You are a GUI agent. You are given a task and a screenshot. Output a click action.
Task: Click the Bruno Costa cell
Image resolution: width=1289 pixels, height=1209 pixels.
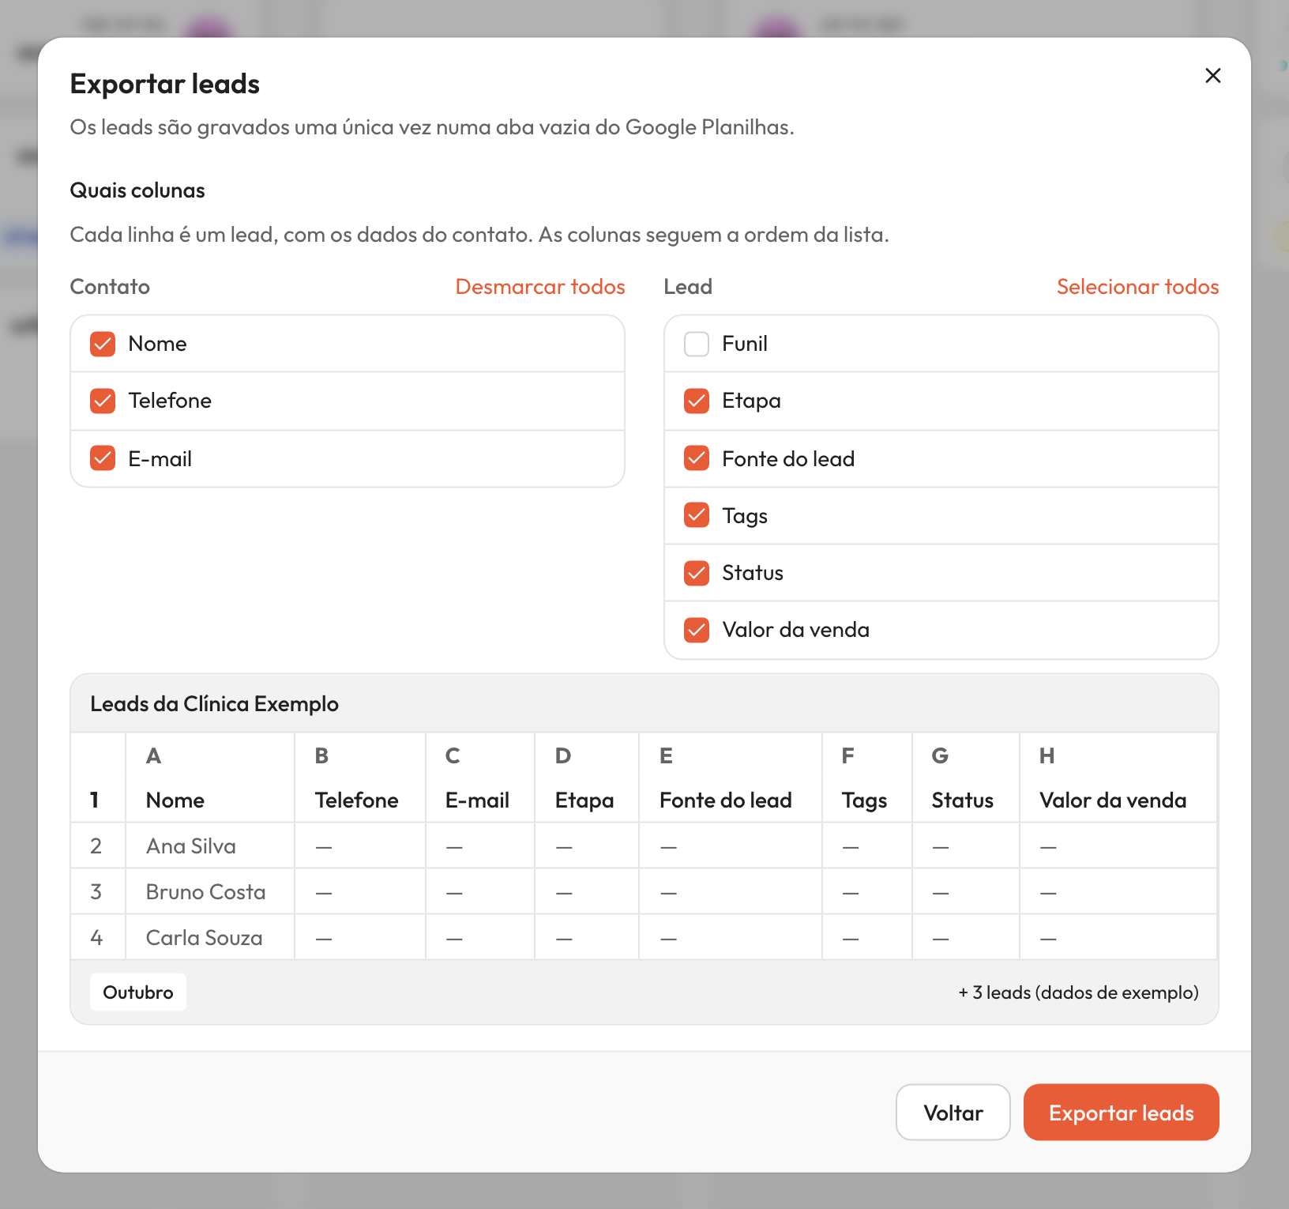click(210, 891)
